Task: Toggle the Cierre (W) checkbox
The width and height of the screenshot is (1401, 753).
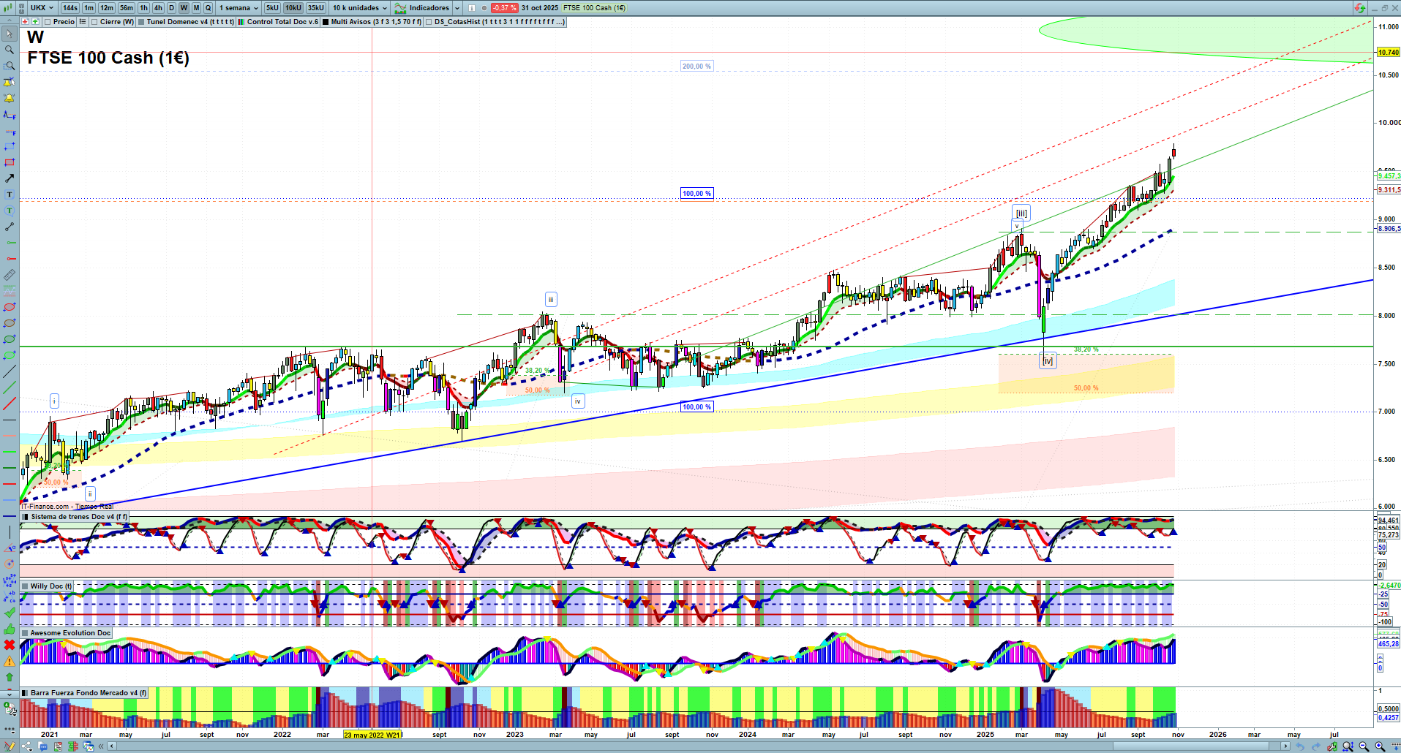Action: [x=94, y=22]
